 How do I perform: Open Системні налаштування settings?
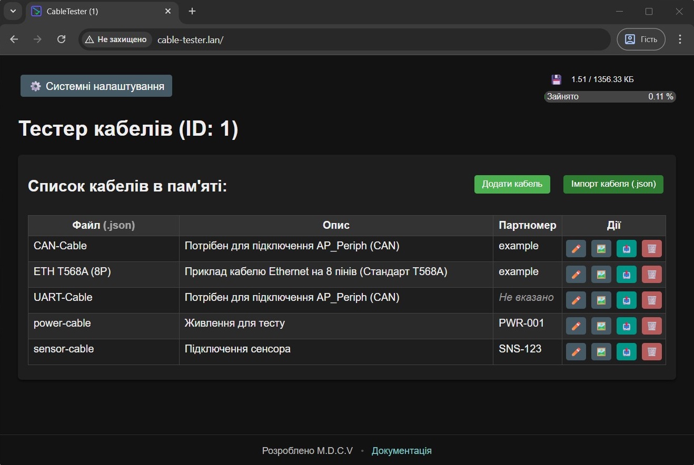pyautogui.click(x=96, y=86)
